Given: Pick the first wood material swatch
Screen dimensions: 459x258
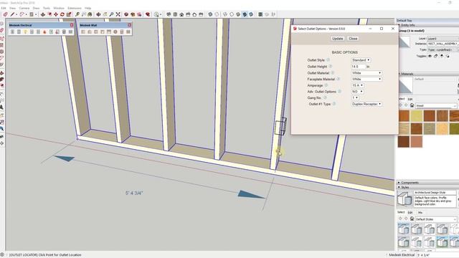Looking at the screenshot, I should point(404,116).
